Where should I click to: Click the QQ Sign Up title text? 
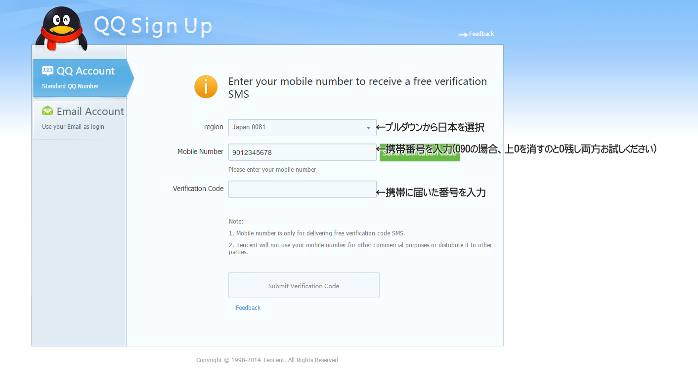pyautogui.click(x=153, y=26)
